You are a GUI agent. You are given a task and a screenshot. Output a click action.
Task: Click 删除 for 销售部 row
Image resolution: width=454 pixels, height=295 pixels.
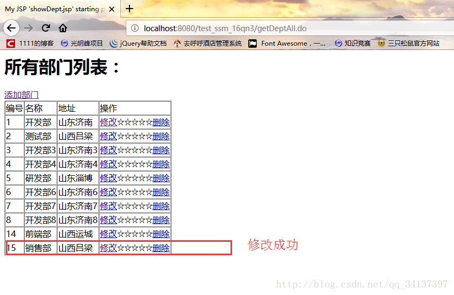(161, 248)
